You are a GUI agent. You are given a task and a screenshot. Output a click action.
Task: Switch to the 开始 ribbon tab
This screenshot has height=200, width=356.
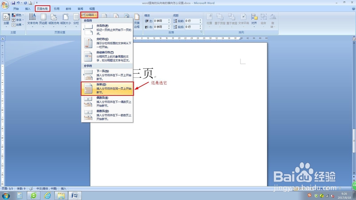(x=16, y=9)
